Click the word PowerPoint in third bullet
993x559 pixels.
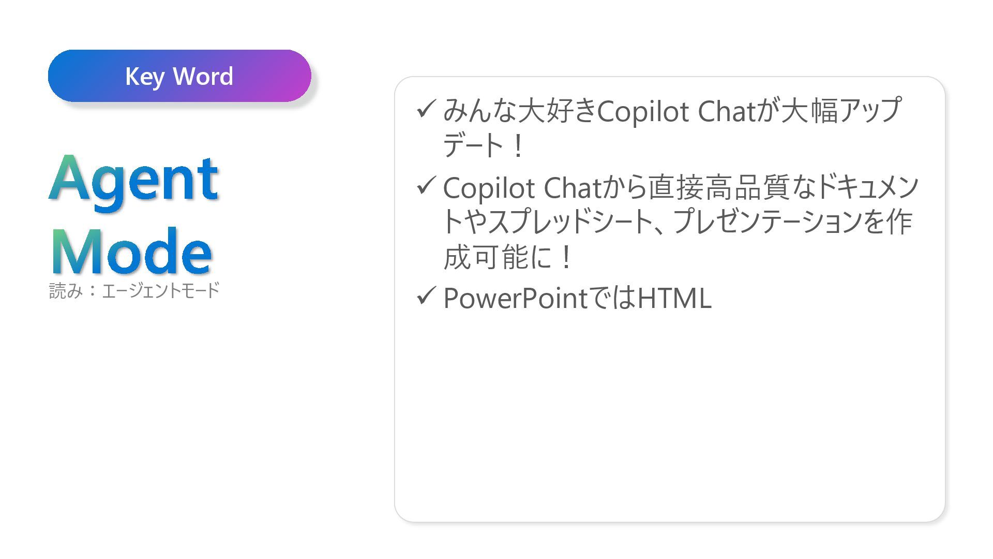coord(516,299)
